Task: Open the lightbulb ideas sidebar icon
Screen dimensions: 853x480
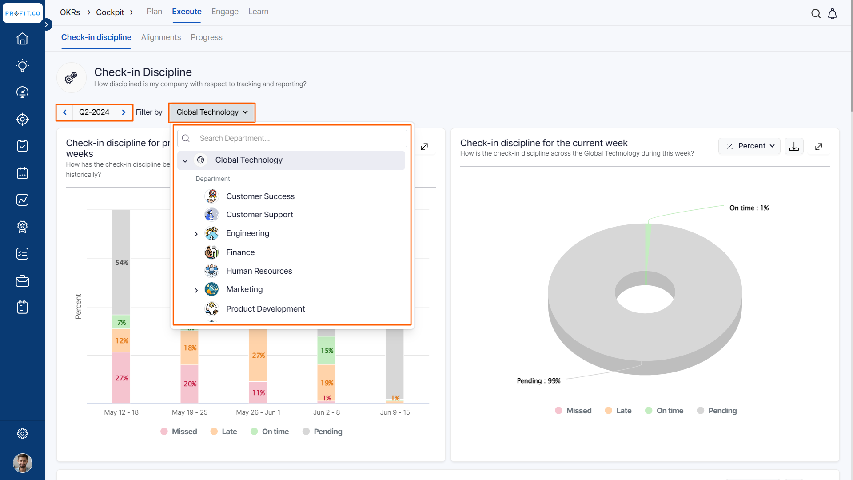Action: coord(22,66)
